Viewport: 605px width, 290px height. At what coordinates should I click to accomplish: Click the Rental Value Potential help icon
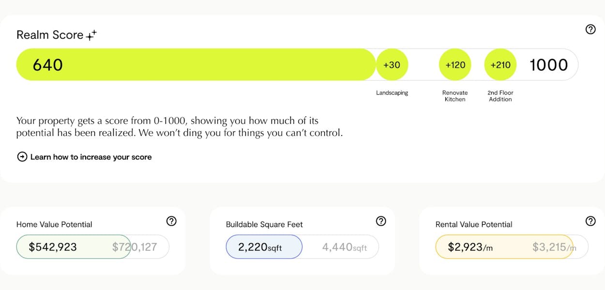click(590, 221)
